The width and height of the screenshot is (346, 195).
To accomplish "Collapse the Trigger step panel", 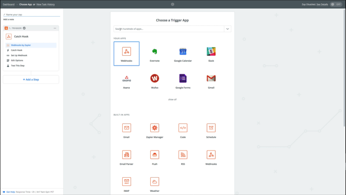I will coord(55,28).
